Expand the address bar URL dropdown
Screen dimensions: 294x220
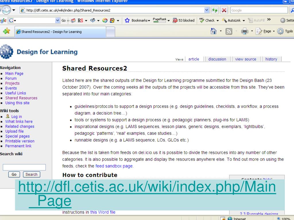(x=206, y=10)
